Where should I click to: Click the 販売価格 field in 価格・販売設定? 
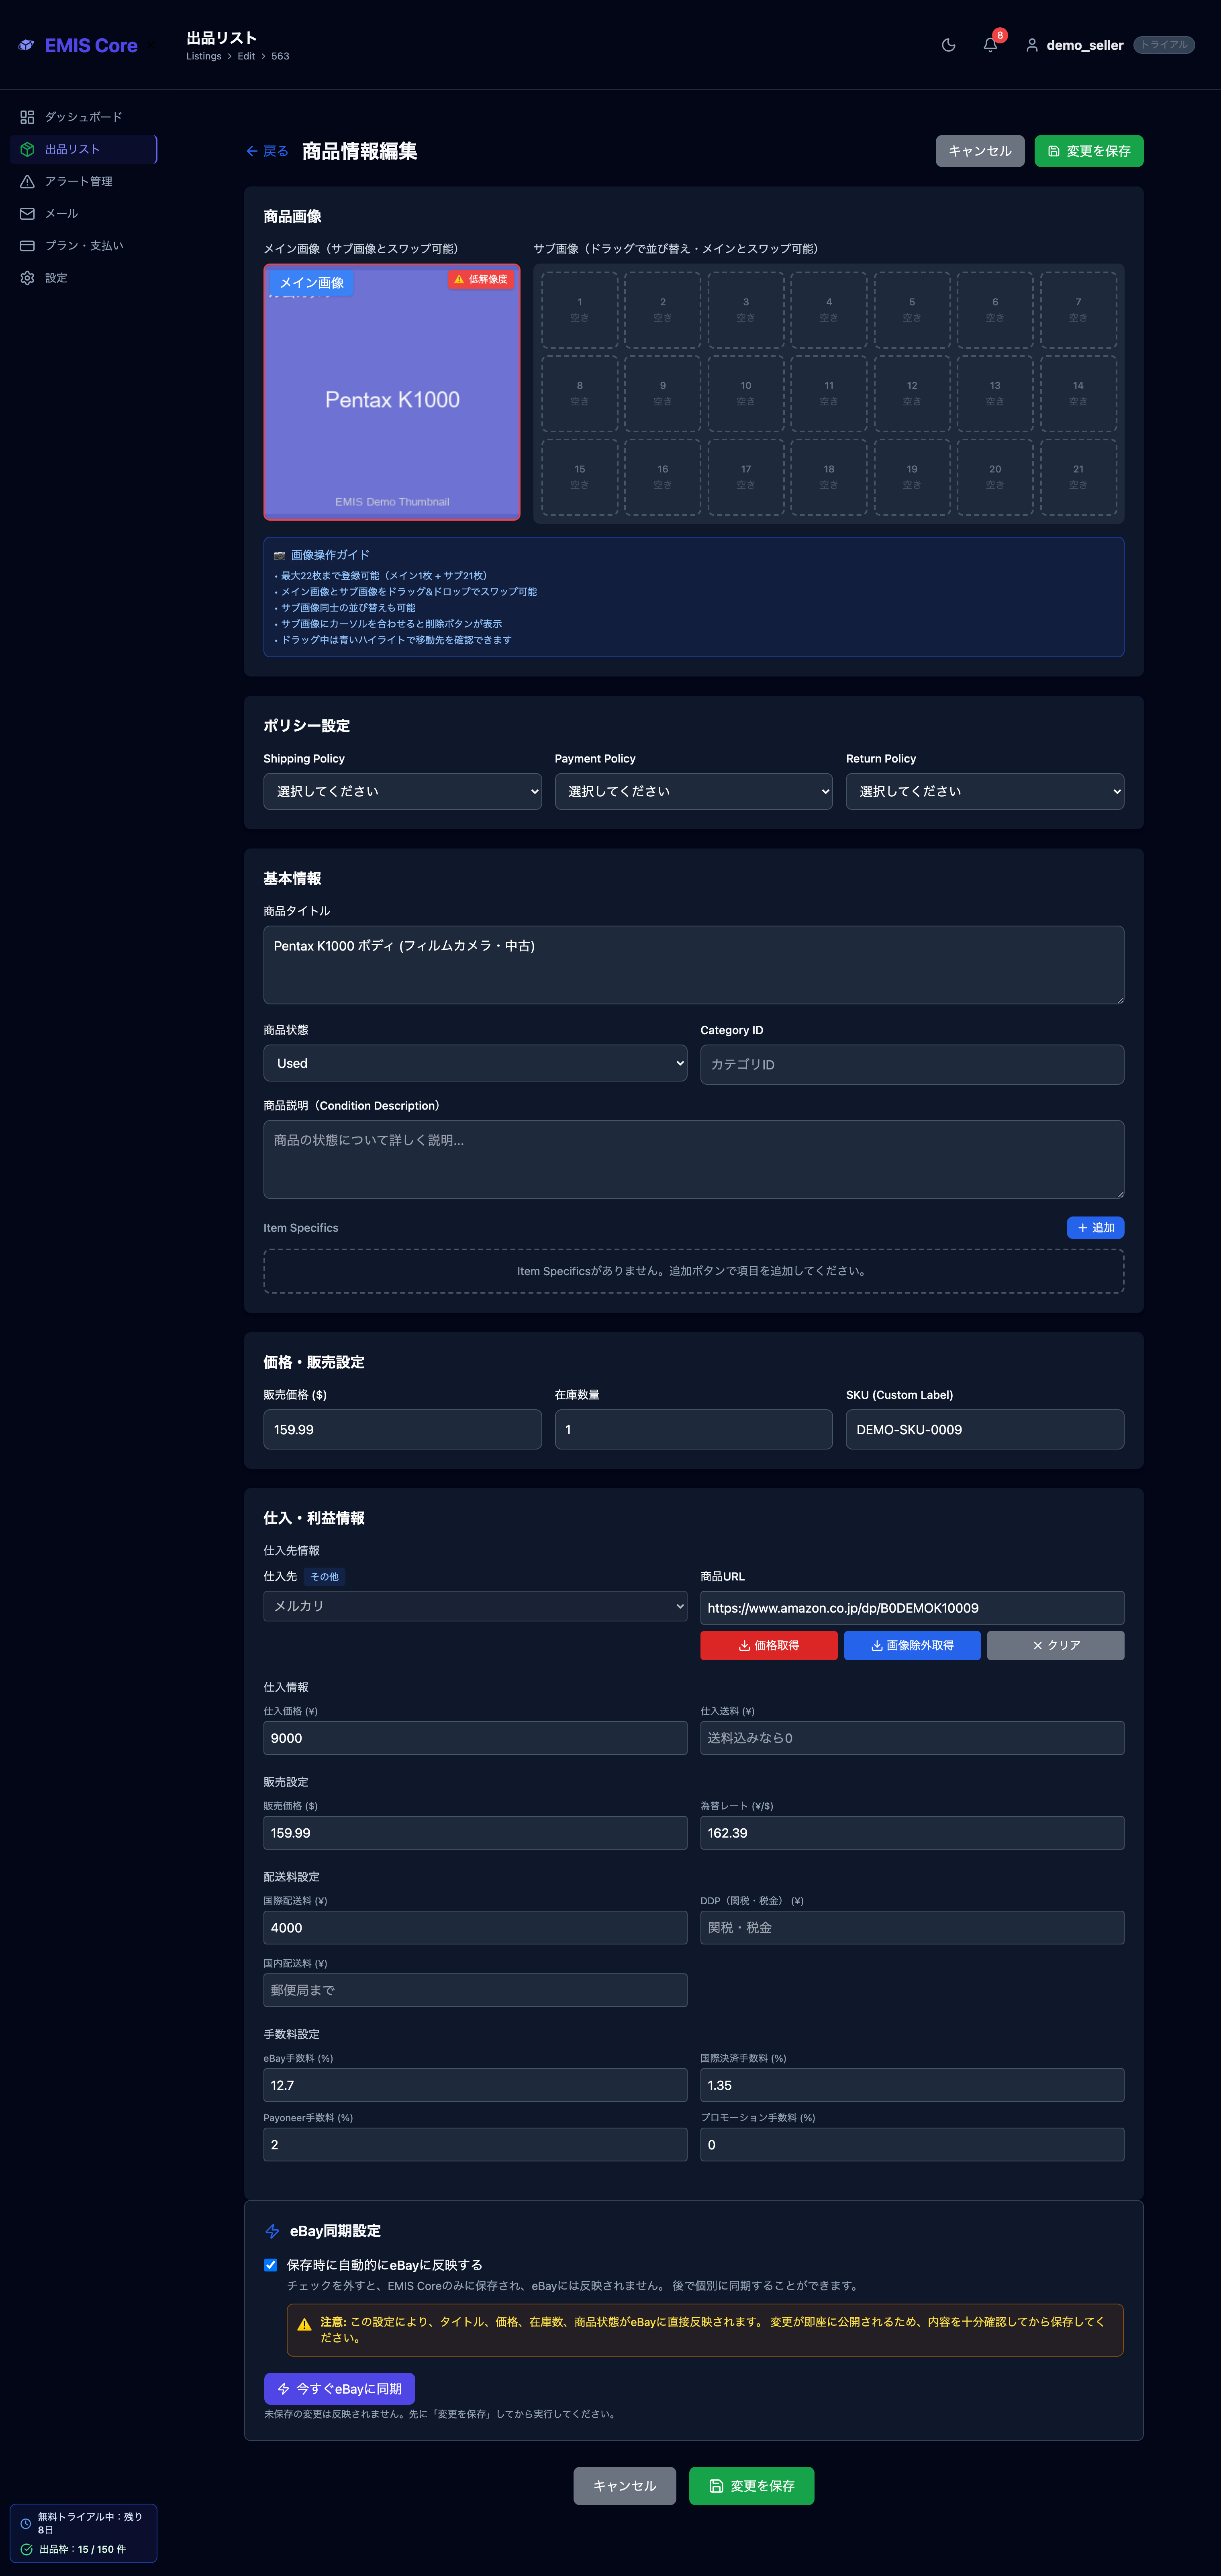402,1430
